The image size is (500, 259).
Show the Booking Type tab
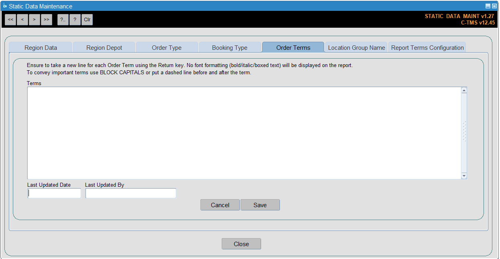point(230,47)
